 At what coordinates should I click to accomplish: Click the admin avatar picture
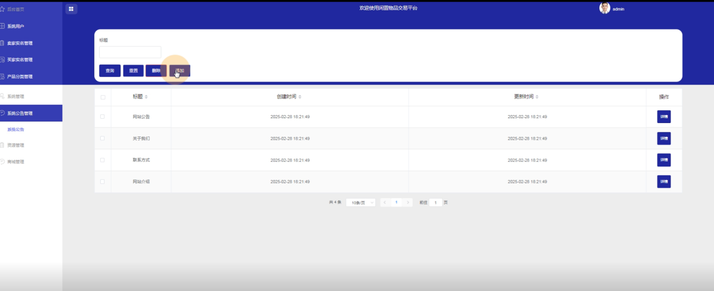605,8
